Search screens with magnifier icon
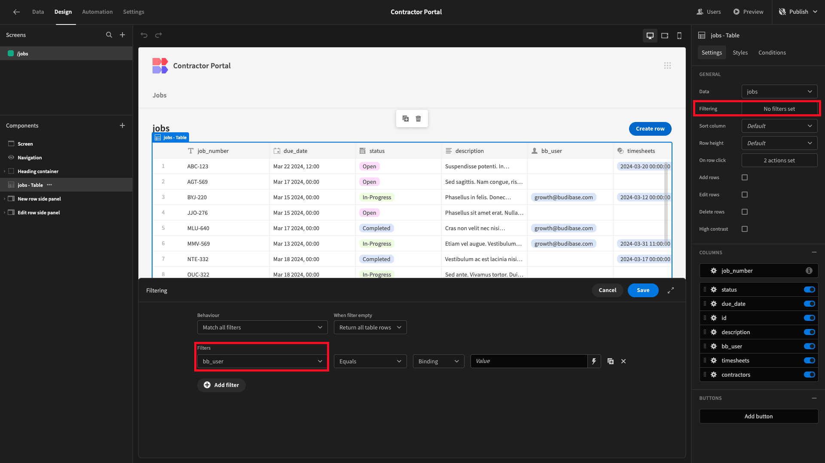The width and height of the screenshot is (825, 463). pyautogui.click(x=109, y=35)
